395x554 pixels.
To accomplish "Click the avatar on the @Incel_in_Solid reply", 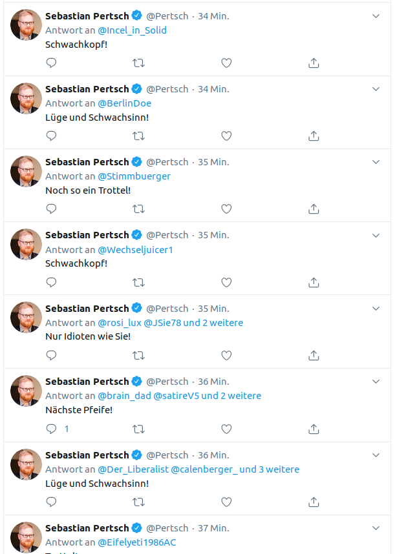I will pyautogui.click(x=27, y=25).
